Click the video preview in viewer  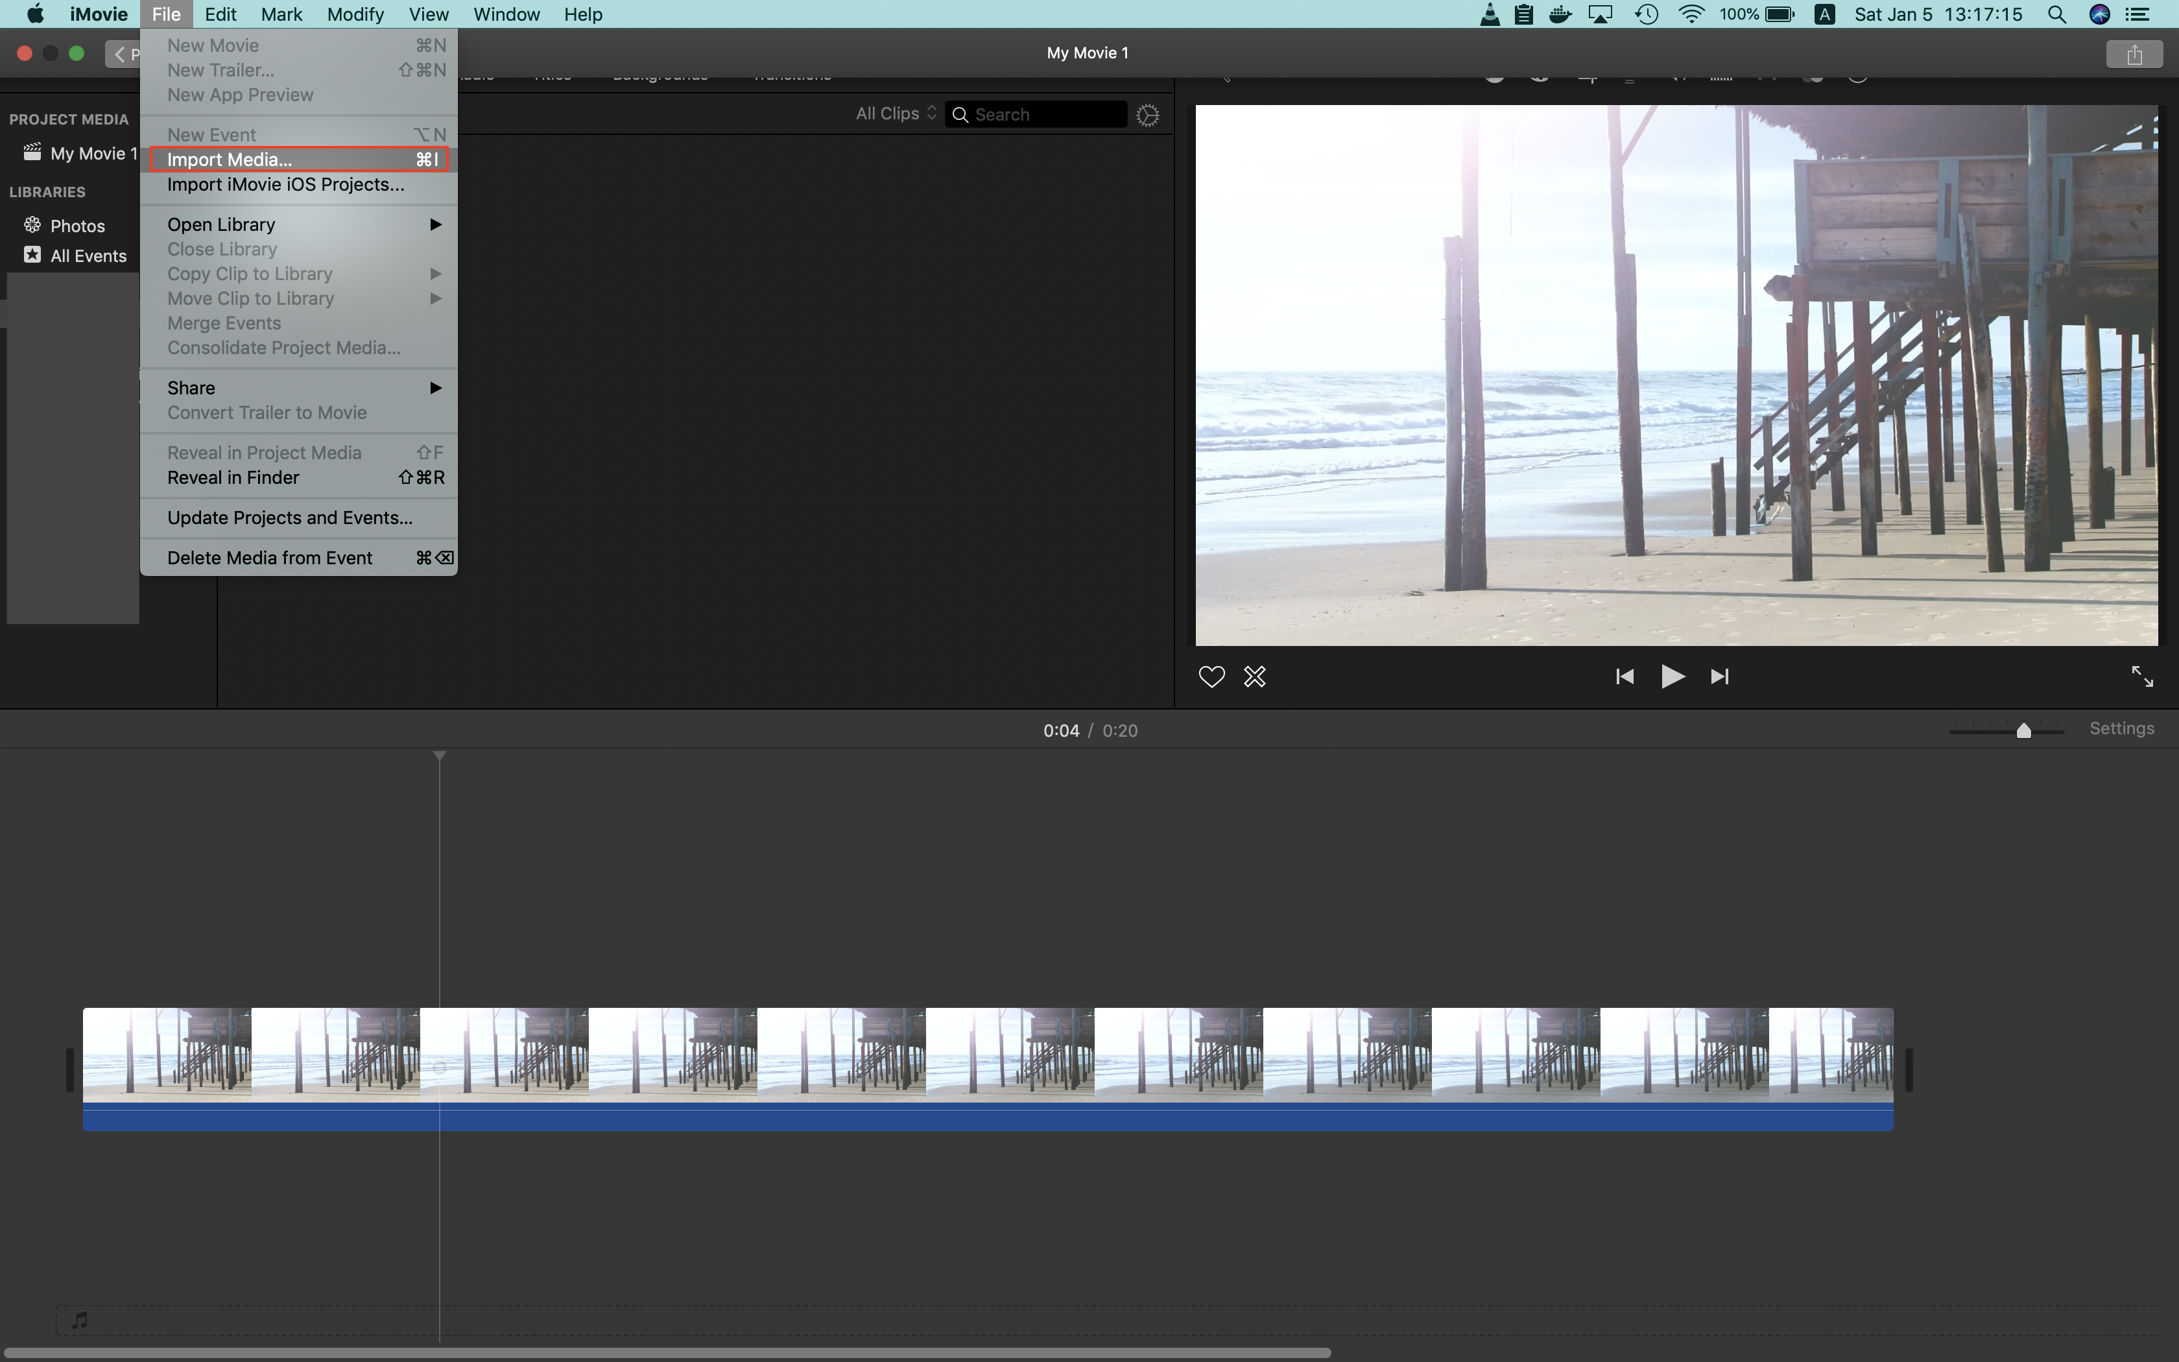pyautogui.click(x=1676, y=375)
